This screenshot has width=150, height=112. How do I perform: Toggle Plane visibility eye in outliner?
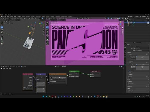(147, 24)
